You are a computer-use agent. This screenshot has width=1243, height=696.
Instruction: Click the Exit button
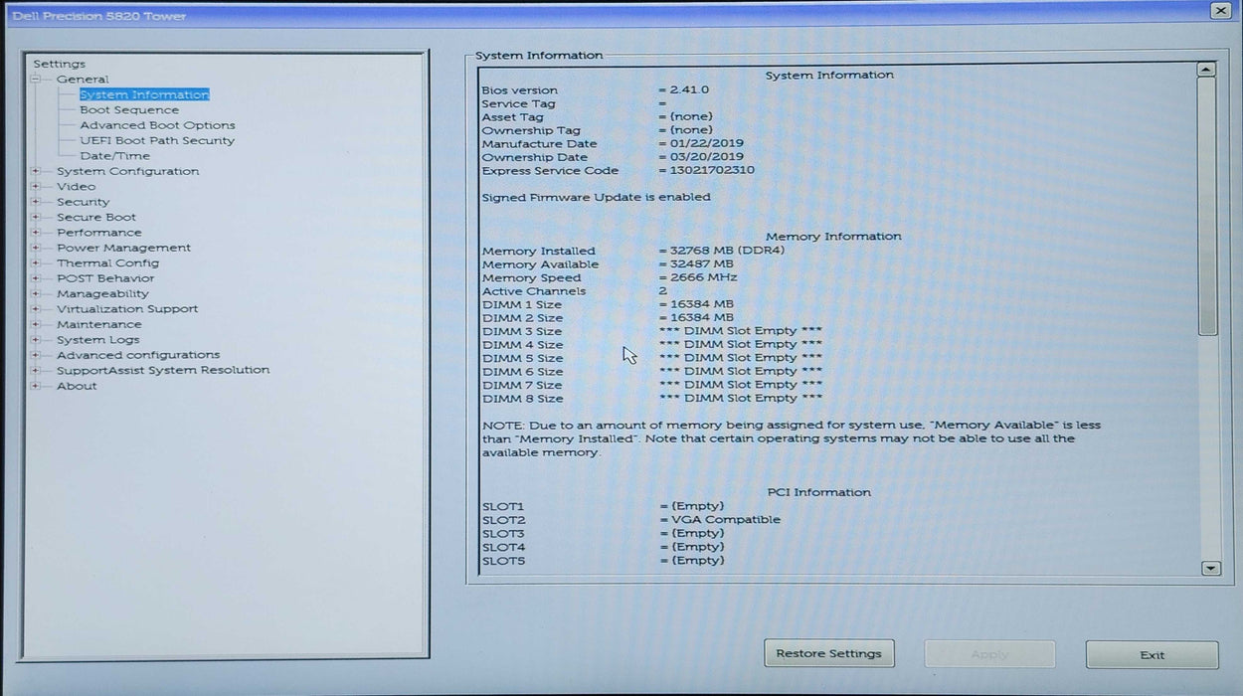click(1152, 654)
